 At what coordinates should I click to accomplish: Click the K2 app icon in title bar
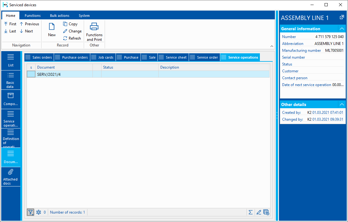click(5, 5)
